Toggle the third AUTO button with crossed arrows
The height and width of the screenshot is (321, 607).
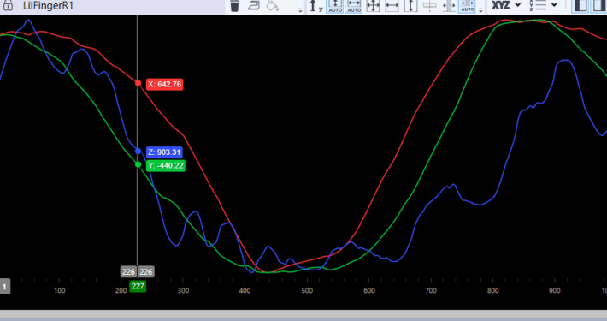(x=468, y=6)
